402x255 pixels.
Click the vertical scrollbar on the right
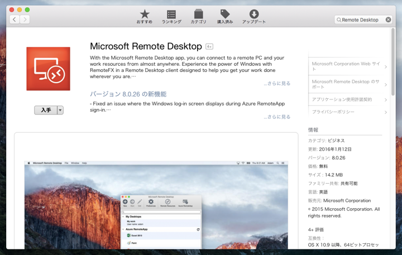pos(393,61)
